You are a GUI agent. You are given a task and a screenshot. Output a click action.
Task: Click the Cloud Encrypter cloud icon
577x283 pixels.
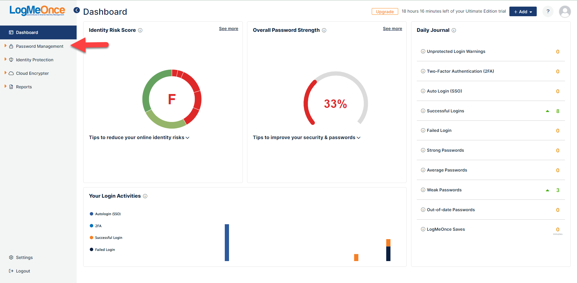[11, 73]
